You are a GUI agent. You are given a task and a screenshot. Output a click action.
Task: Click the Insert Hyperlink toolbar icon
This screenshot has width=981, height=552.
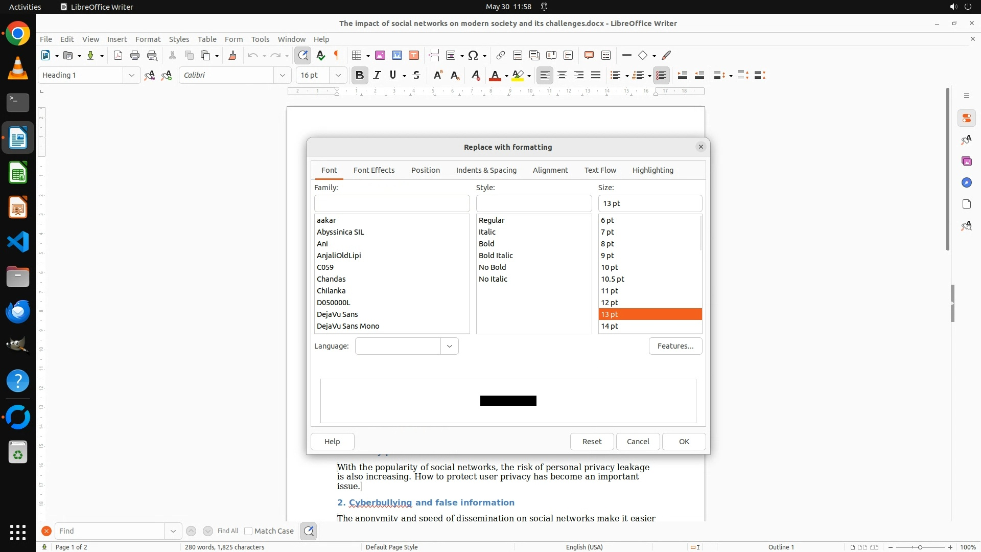(x=501, y=56)
